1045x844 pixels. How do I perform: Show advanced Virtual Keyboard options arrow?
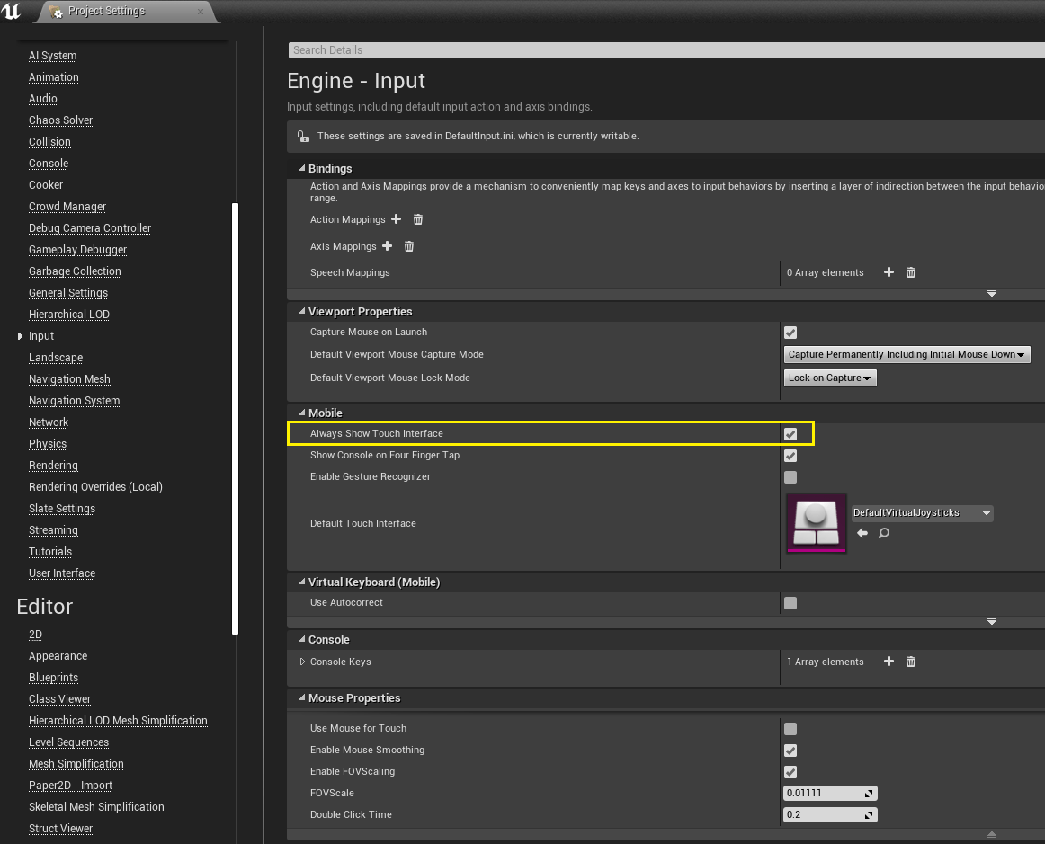tap(992, 621)
